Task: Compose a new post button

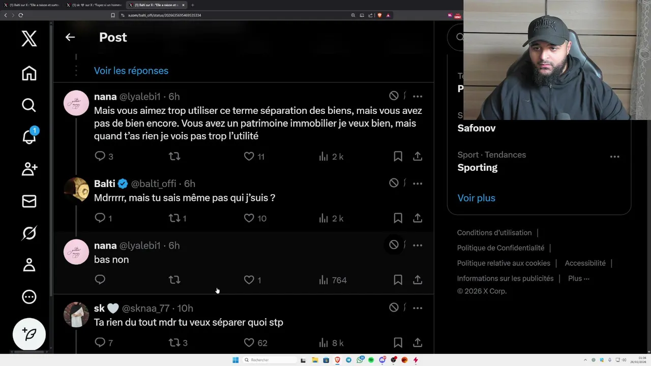Action: (x=29, y=334)
